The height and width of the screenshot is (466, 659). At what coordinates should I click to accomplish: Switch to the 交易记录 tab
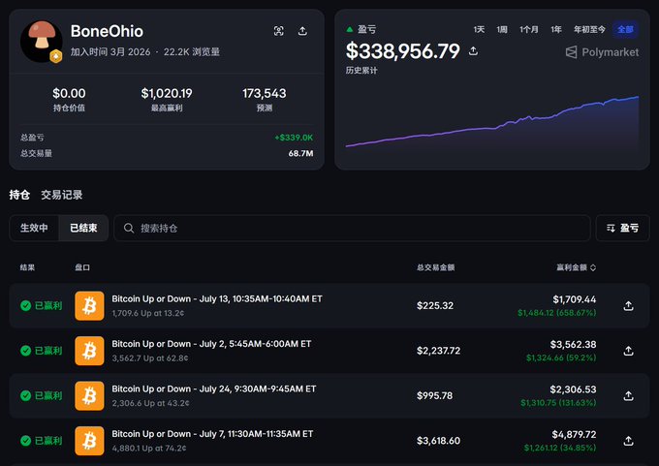point(62,195)
